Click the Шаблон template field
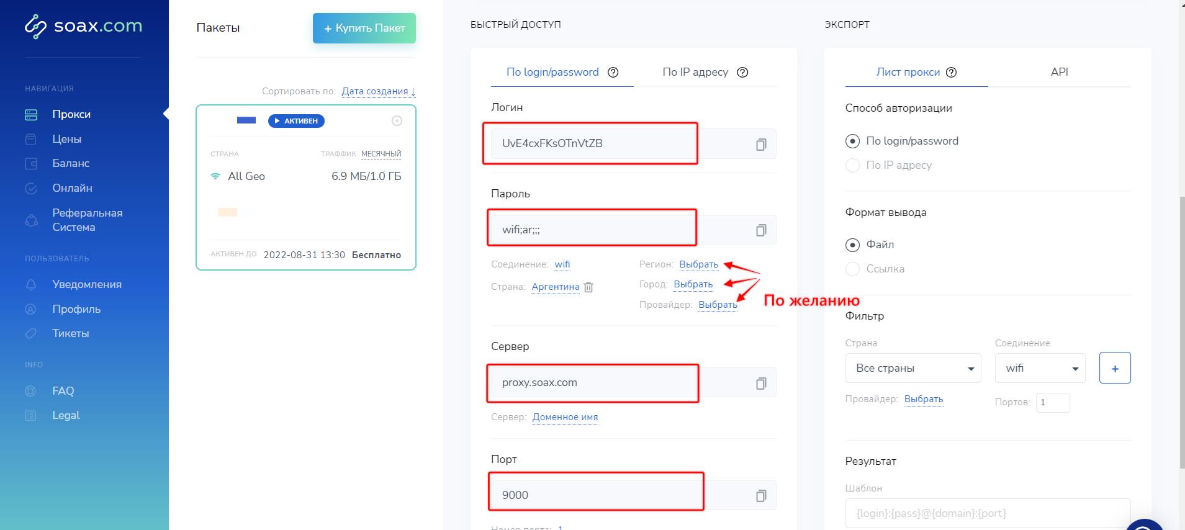 click(x=988, y=513)
